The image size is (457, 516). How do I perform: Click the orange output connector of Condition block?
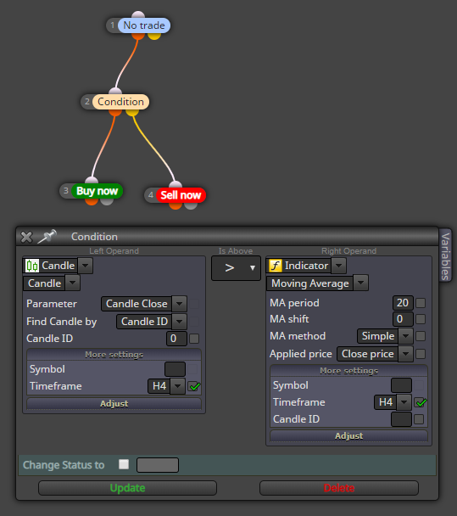click(x=115, y=112)
